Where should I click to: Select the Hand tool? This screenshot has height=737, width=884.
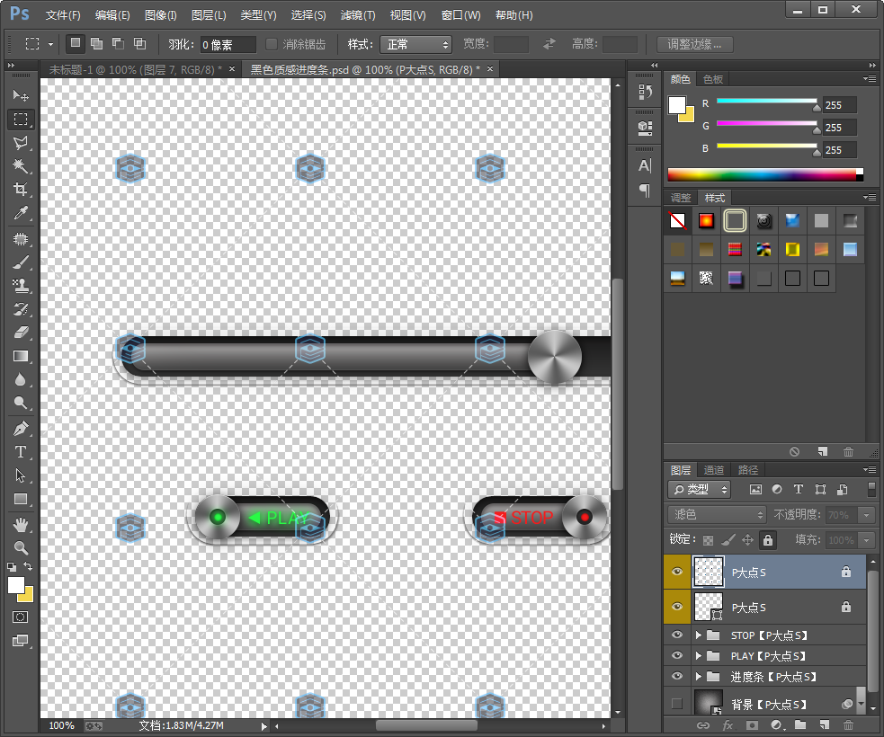[x=21, y=524]
